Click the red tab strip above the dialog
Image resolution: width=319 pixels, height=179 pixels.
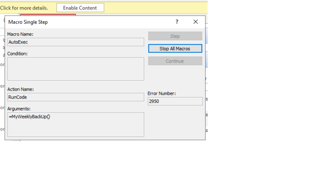click(48, 15)
